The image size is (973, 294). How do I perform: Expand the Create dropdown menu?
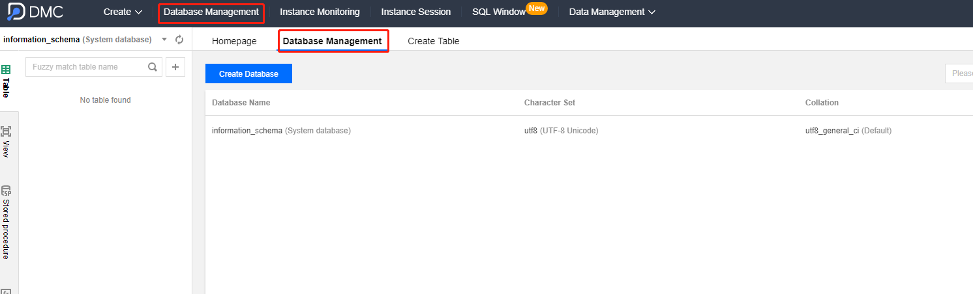tap(123, 12)
